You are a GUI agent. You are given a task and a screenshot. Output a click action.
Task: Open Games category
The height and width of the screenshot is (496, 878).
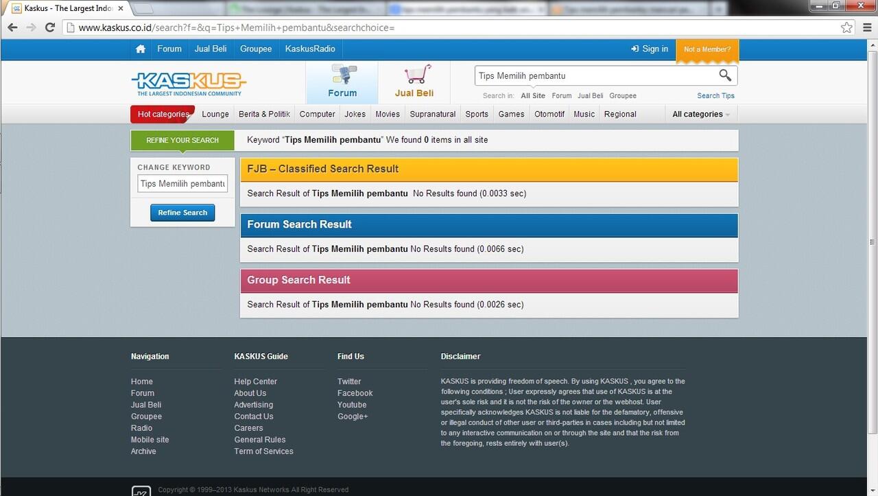[511, 114]
